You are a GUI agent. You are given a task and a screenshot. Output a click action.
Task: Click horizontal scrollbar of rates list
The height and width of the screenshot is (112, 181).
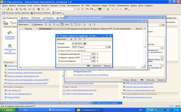pyautogui.click(x=81, y=67)
